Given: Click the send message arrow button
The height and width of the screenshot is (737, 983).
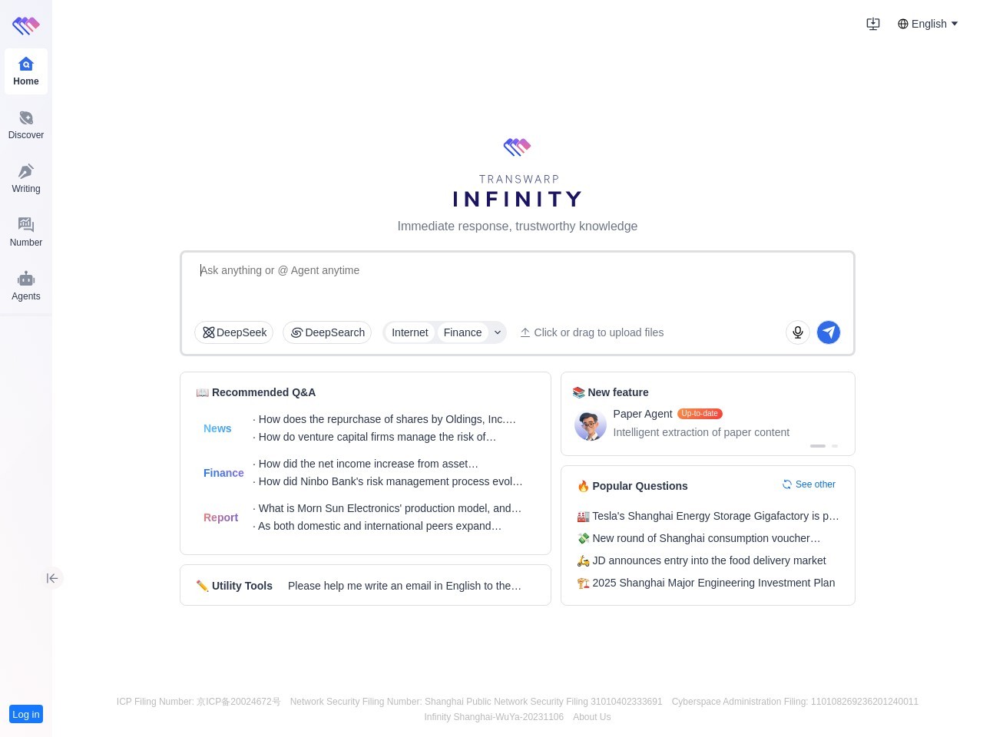Looking at the screenshot, I should pos(828,332).
